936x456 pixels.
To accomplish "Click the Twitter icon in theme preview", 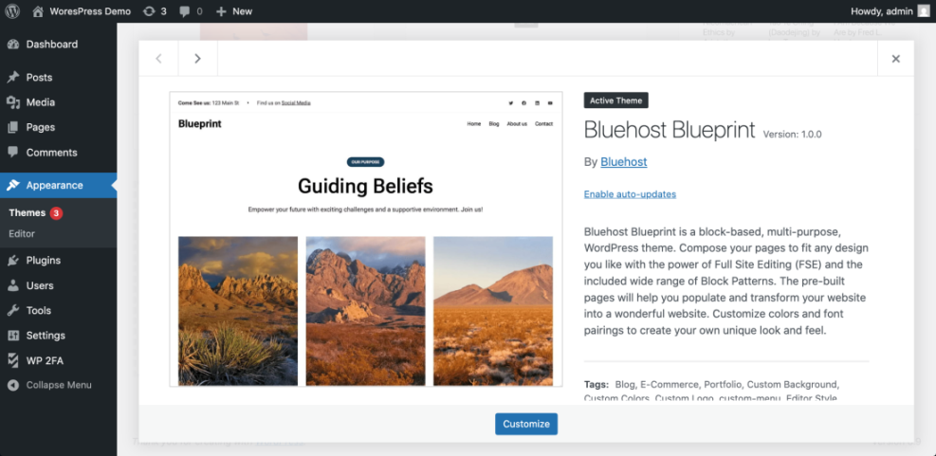I will tap(511, 103).
